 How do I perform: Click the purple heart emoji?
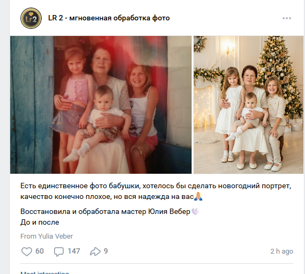click(195, 211)
